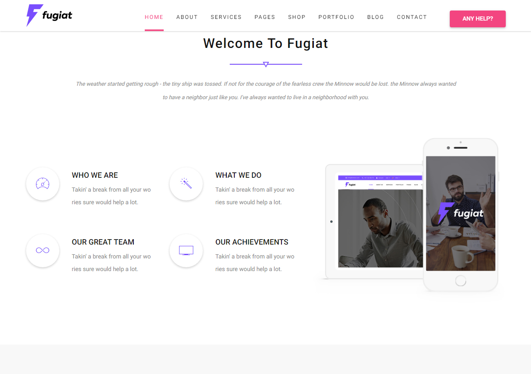531x374 pixels.
Task: Expand the Shop navigation menu
Action: 297,17
